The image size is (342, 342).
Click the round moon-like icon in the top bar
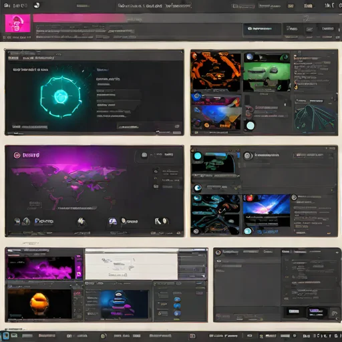pos(37,5)
